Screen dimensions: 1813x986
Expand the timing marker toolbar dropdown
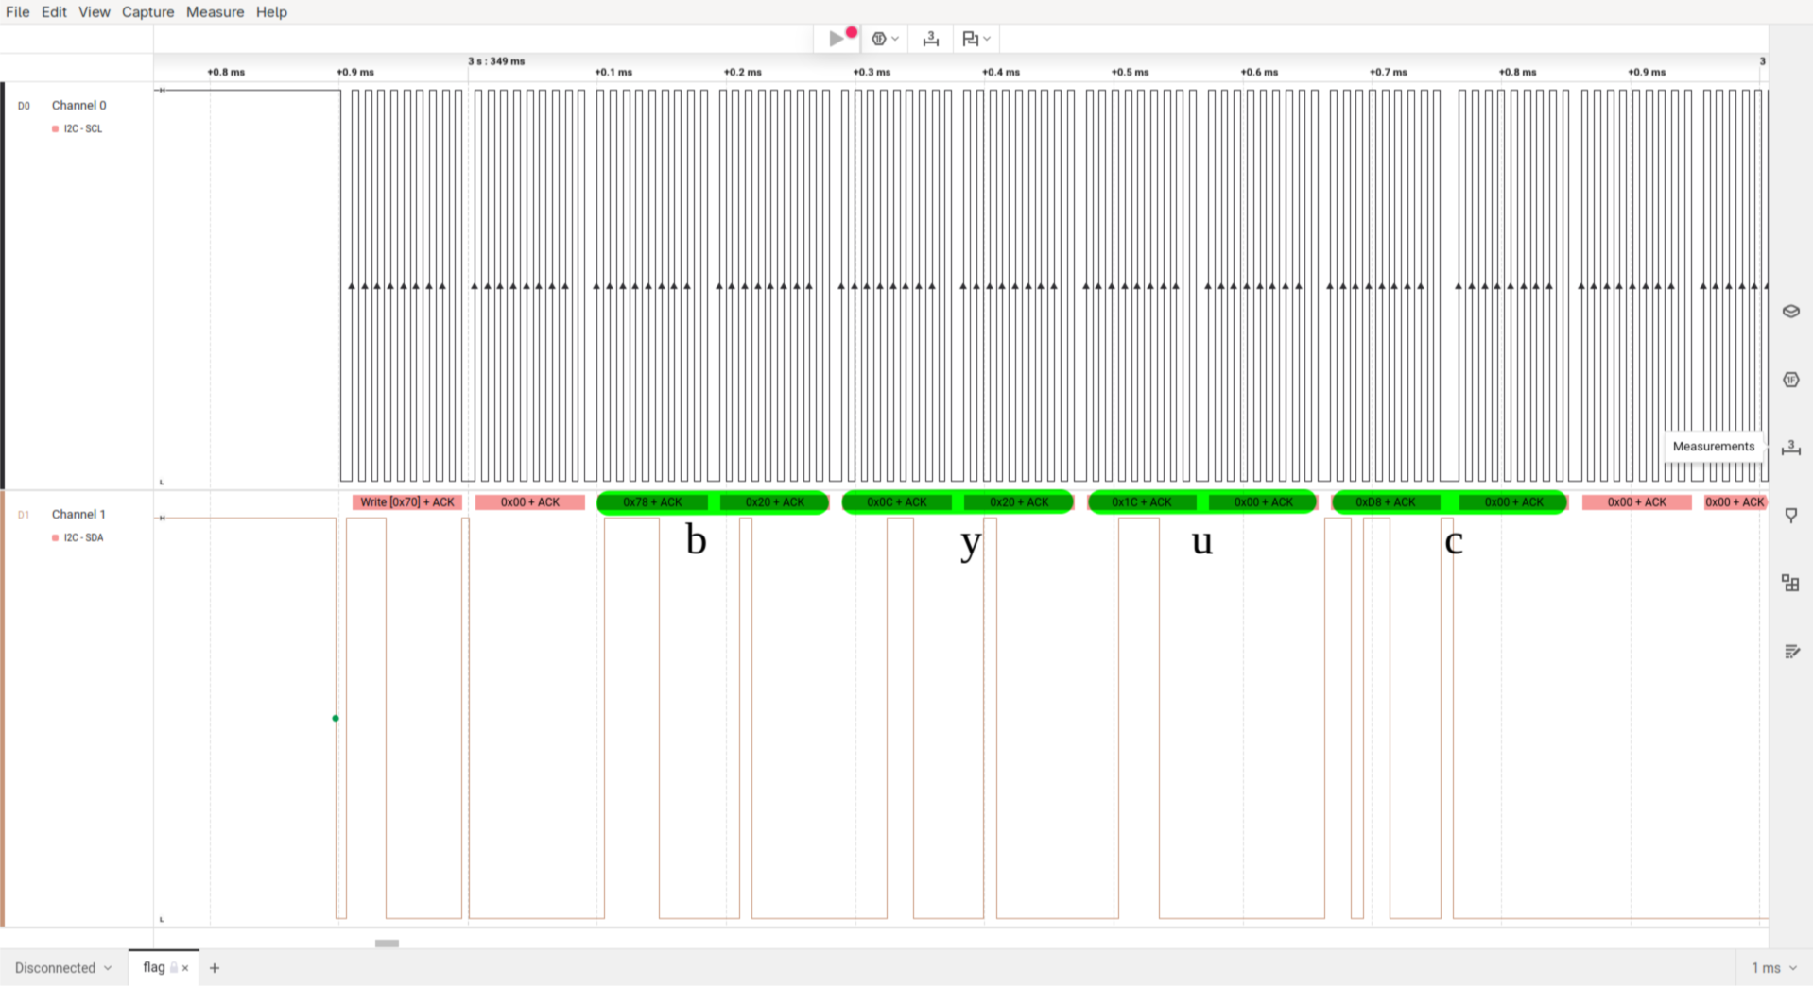click(x=987, y=39)
